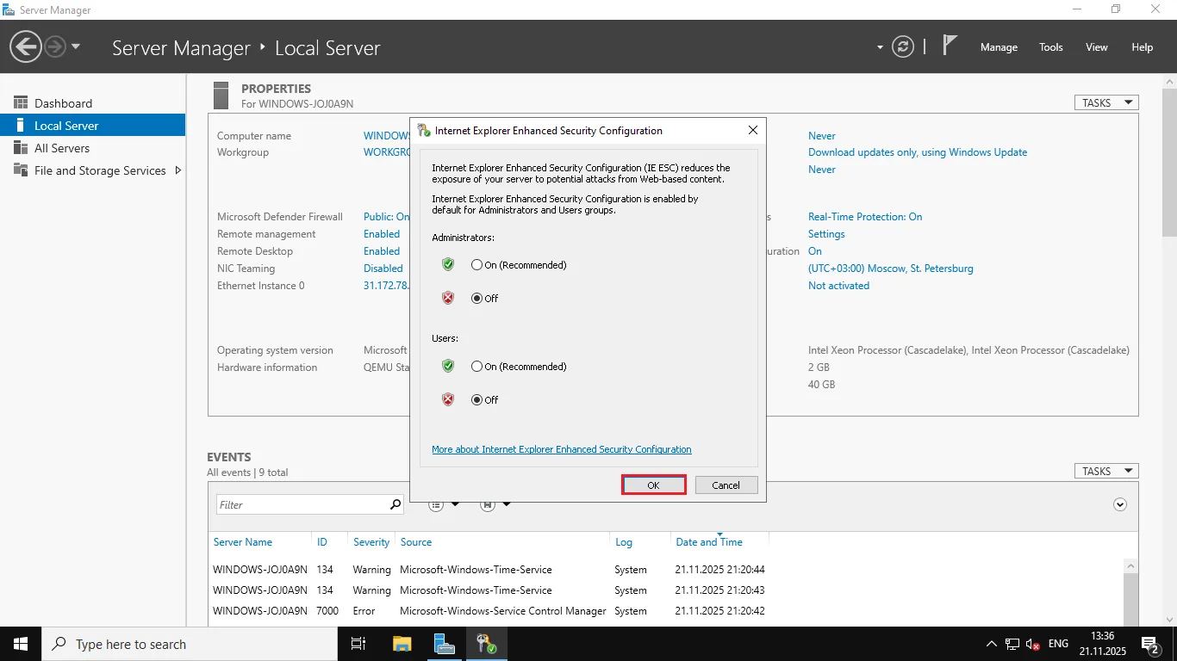Click the Task View taskbar icon
Viewport: 1177px width, 661px height.
point(358,644)
